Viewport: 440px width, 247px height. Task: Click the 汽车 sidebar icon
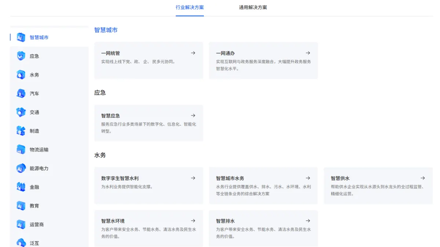[x=21, y=93]
